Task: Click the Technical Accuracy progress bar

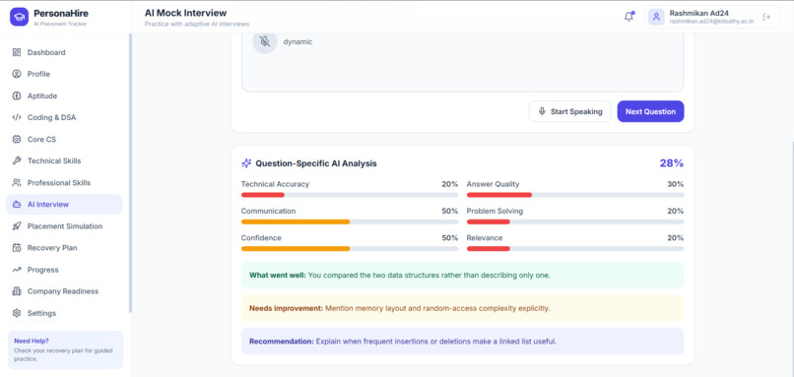Action: point(350,195)
